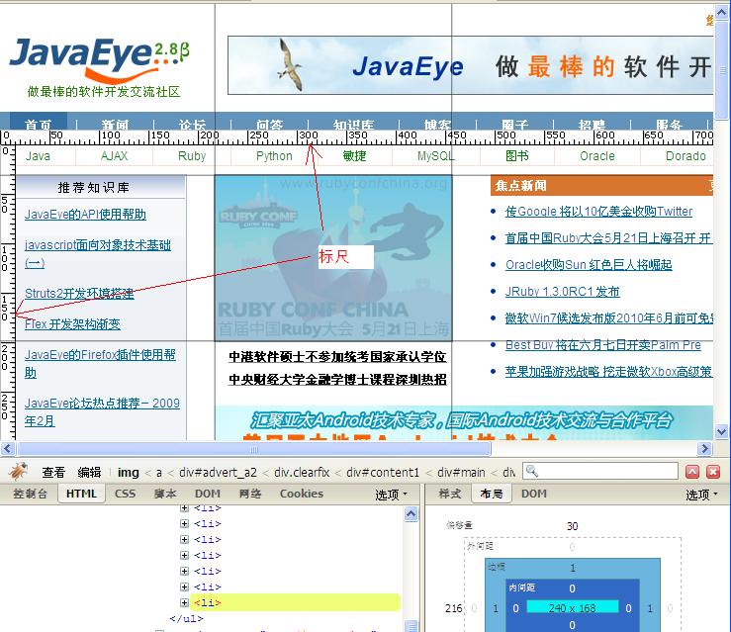731x632 pixels.
Task: Click page horizontal scrollbar left arrow
Action: [8, 448]
